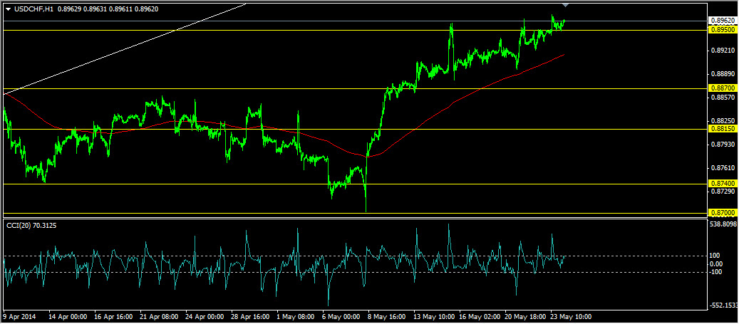The width and height of the screenshot is (739, 324).
Task: Click the 1 May 08:00 time label
Action: click(296, 317)
